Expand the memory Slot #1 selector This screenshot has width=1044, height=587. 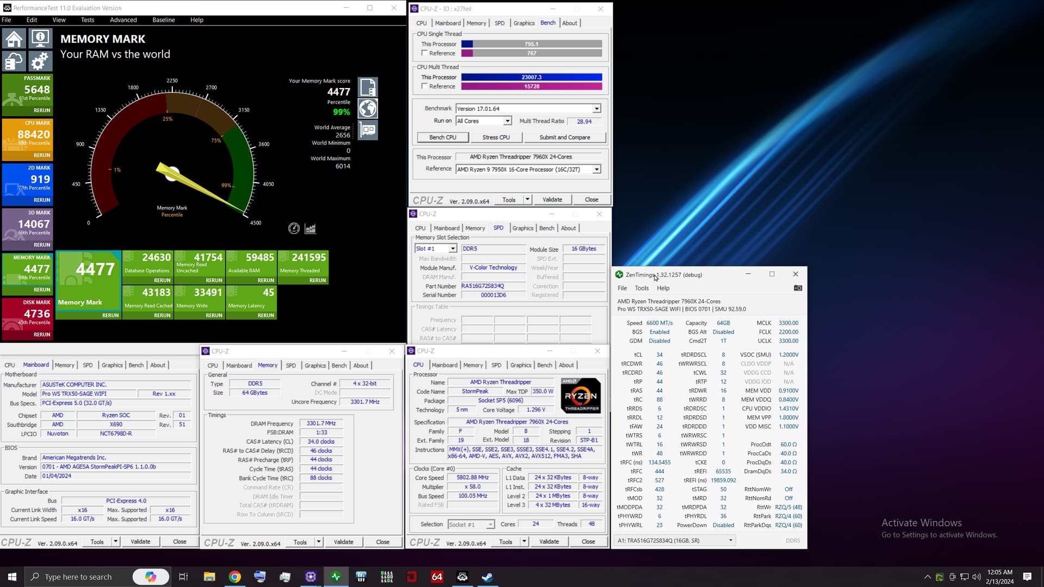tap(452, 249)
